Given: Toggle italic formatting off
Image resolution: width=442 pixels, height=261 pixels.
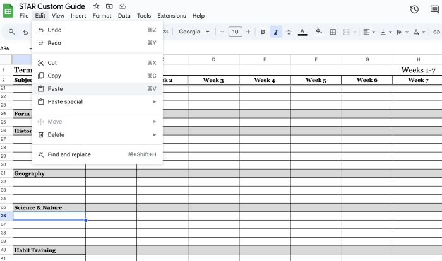Looking at the screenshot, I should [276, 32].
